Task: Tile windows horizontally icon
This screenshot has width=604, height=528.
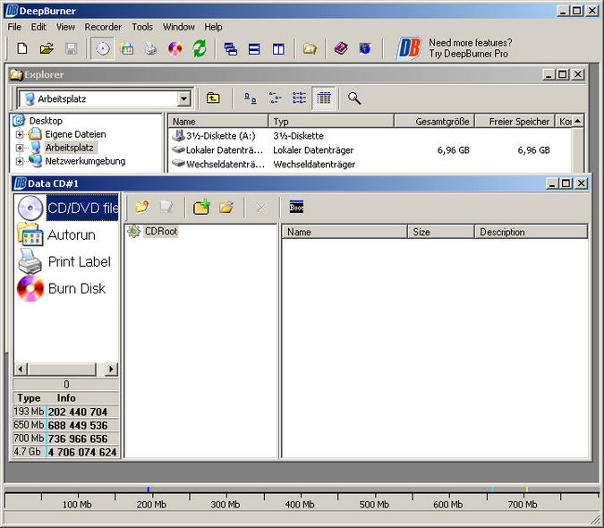Action: (254, 49)
